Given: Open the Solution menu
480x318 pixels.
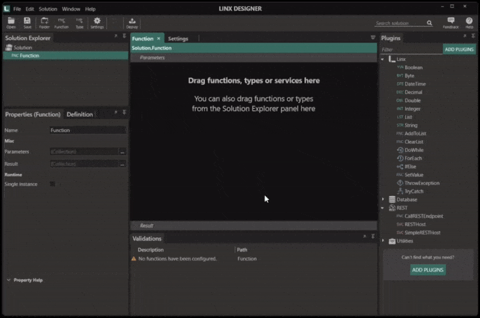Looking at the screenshot, I should pos(48,9).
